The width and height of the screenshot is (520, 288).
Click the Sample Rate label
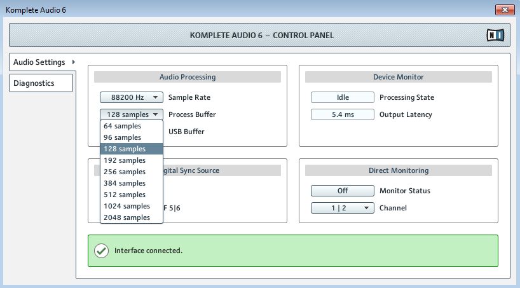click(189, 97)
